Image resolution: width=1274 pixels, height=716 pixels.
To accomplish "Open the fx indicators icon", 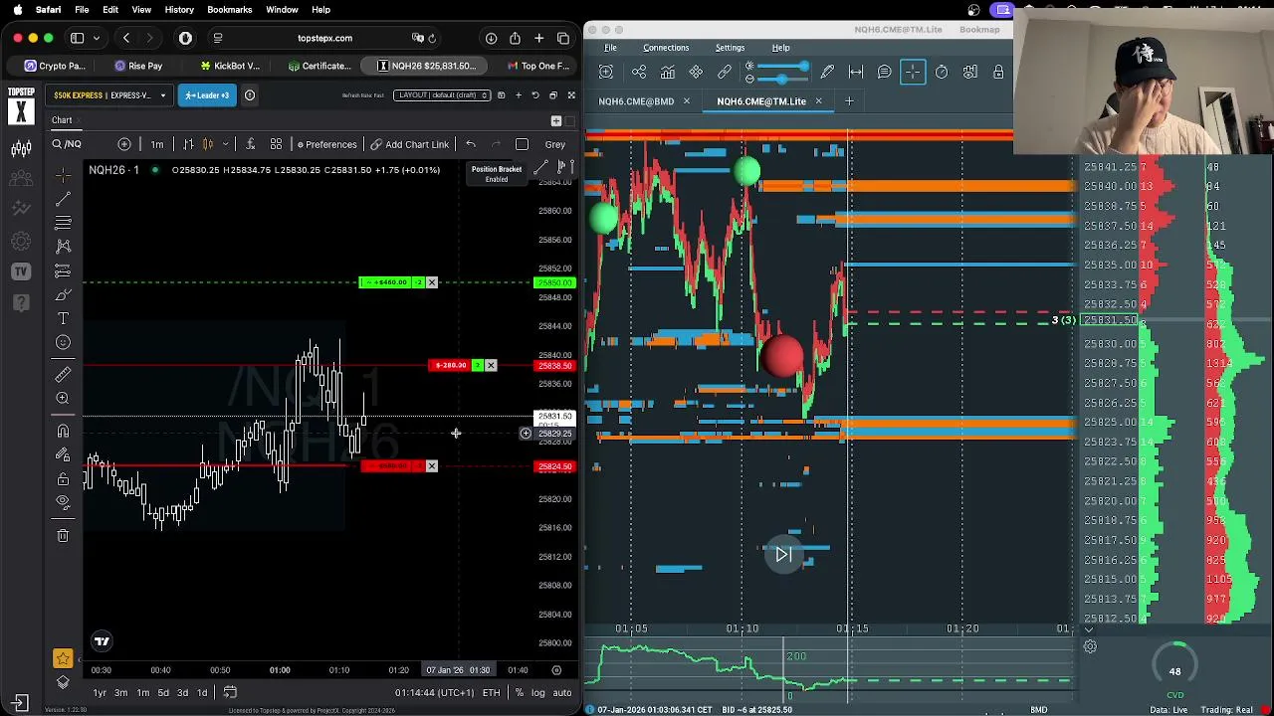I will click(x=250, y=144).
